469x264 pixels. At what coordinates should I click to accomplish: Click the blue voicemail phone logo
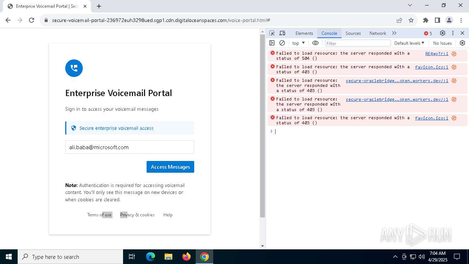pos(74,68)
